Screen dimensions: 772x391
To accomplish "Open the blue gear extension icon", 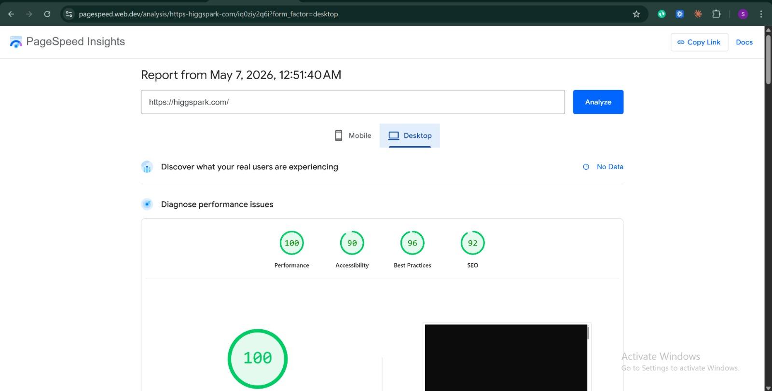I will coord(679,14).
